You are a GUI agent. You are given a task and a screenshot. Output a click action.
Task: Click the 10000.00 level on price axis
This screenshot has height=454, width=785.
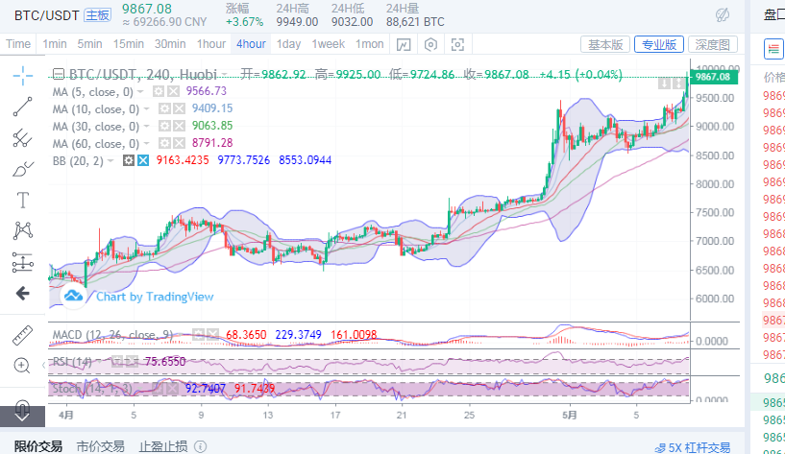point(718,68)
